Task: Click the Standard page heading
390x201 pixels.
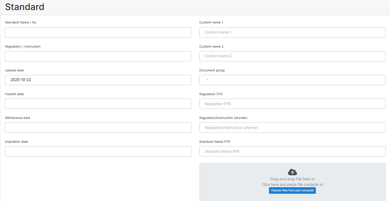Action: (24, 7)
